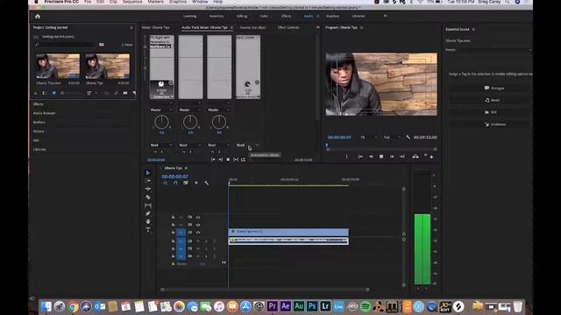
Task: Open the Graphics workspace tab
Action: click(x=332, y=16)
